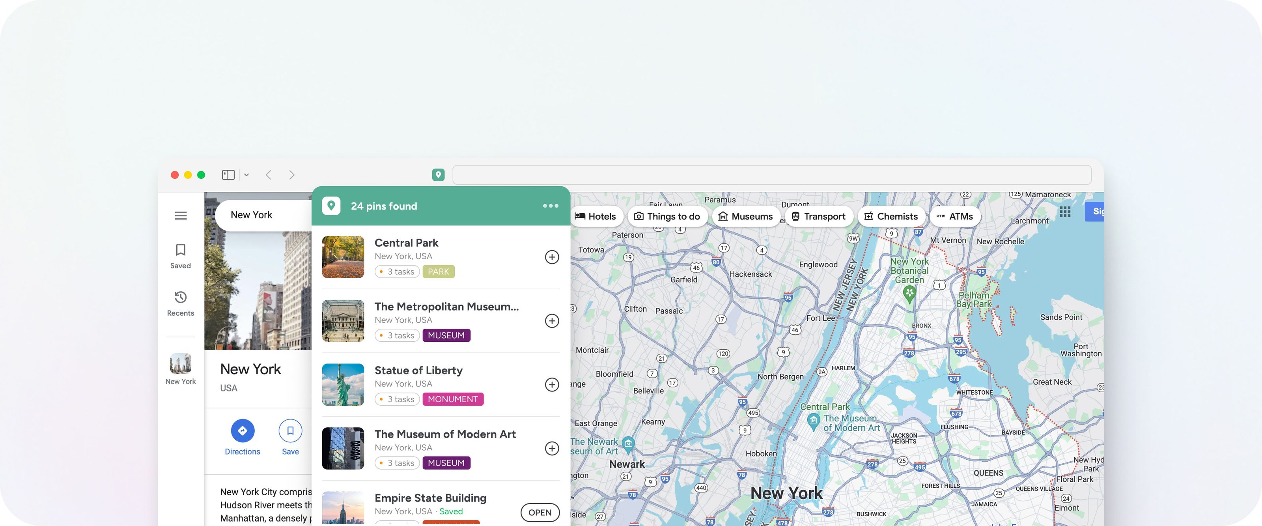The width and height of the screenshot is (1262, 526).
Task: Click the MONUMENT tag on Statue of Liberty
Action: pyautogui.click(x=453, y=399)
